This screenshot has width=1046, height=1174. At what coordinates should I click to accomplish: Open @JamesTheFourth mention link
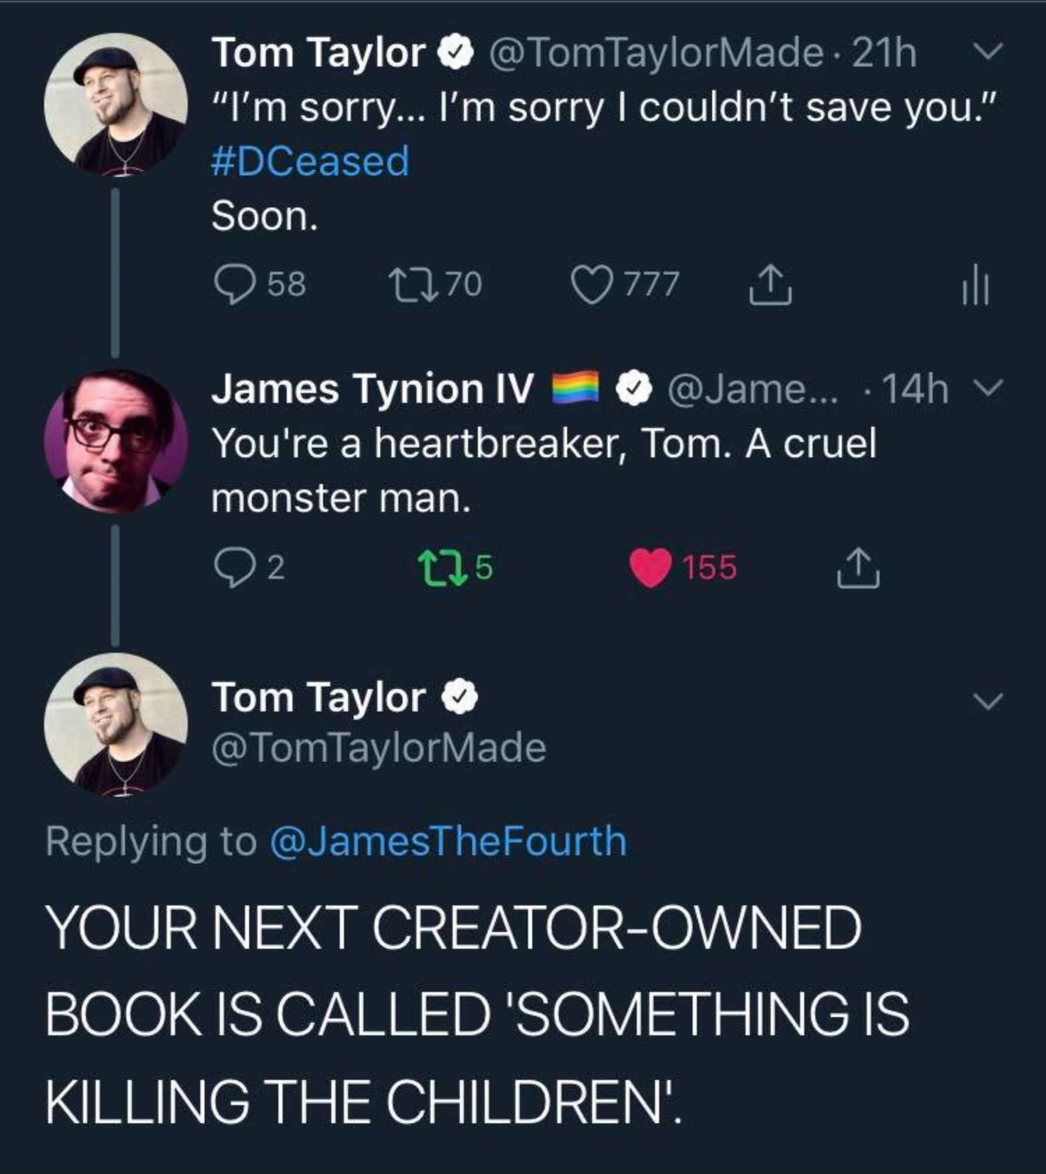(448, 841)
